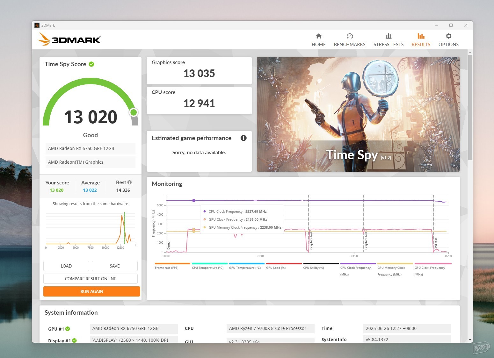Close the 3DMark window

pos(466,25)
